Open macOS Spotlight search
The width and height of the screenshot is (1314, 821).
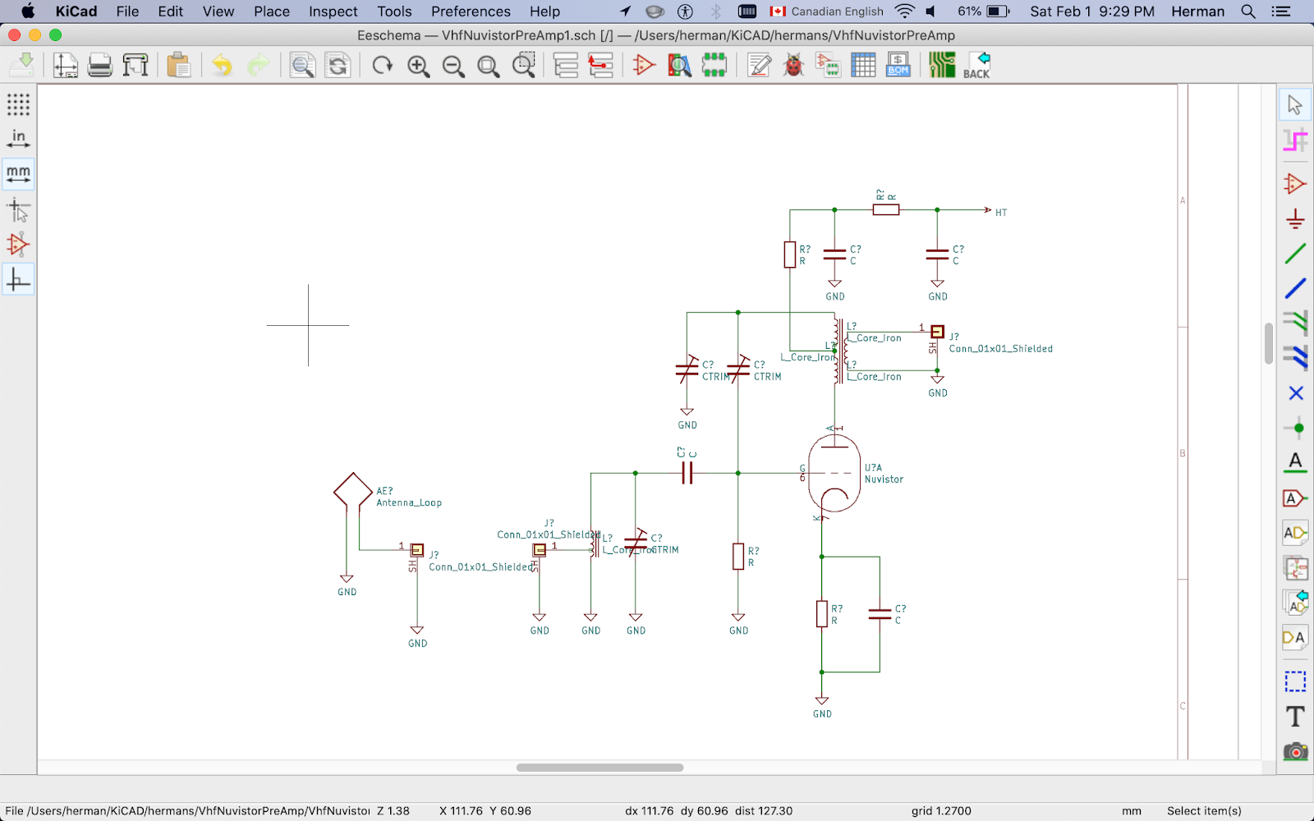1248,11
